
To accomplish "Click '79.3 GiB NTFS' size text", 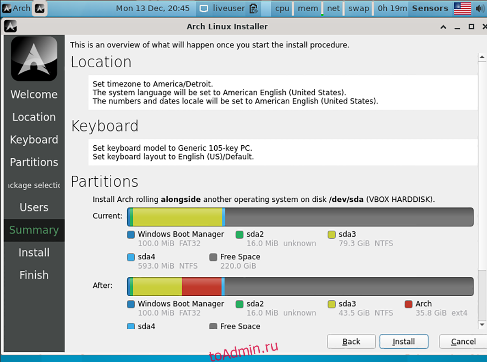I will point(366,243).
